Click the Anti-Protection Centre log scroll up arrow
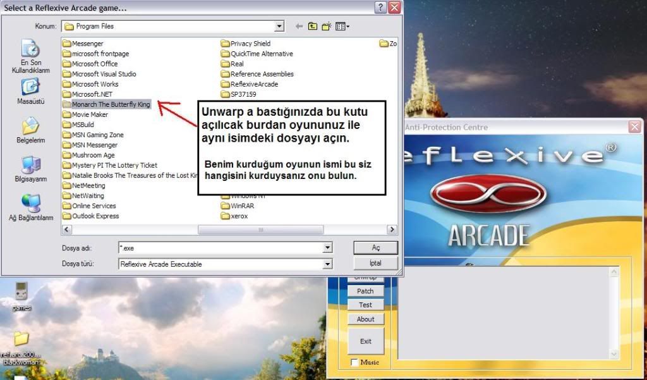The height and width of the screenshot is (380, 647). (x=614, y=272)
